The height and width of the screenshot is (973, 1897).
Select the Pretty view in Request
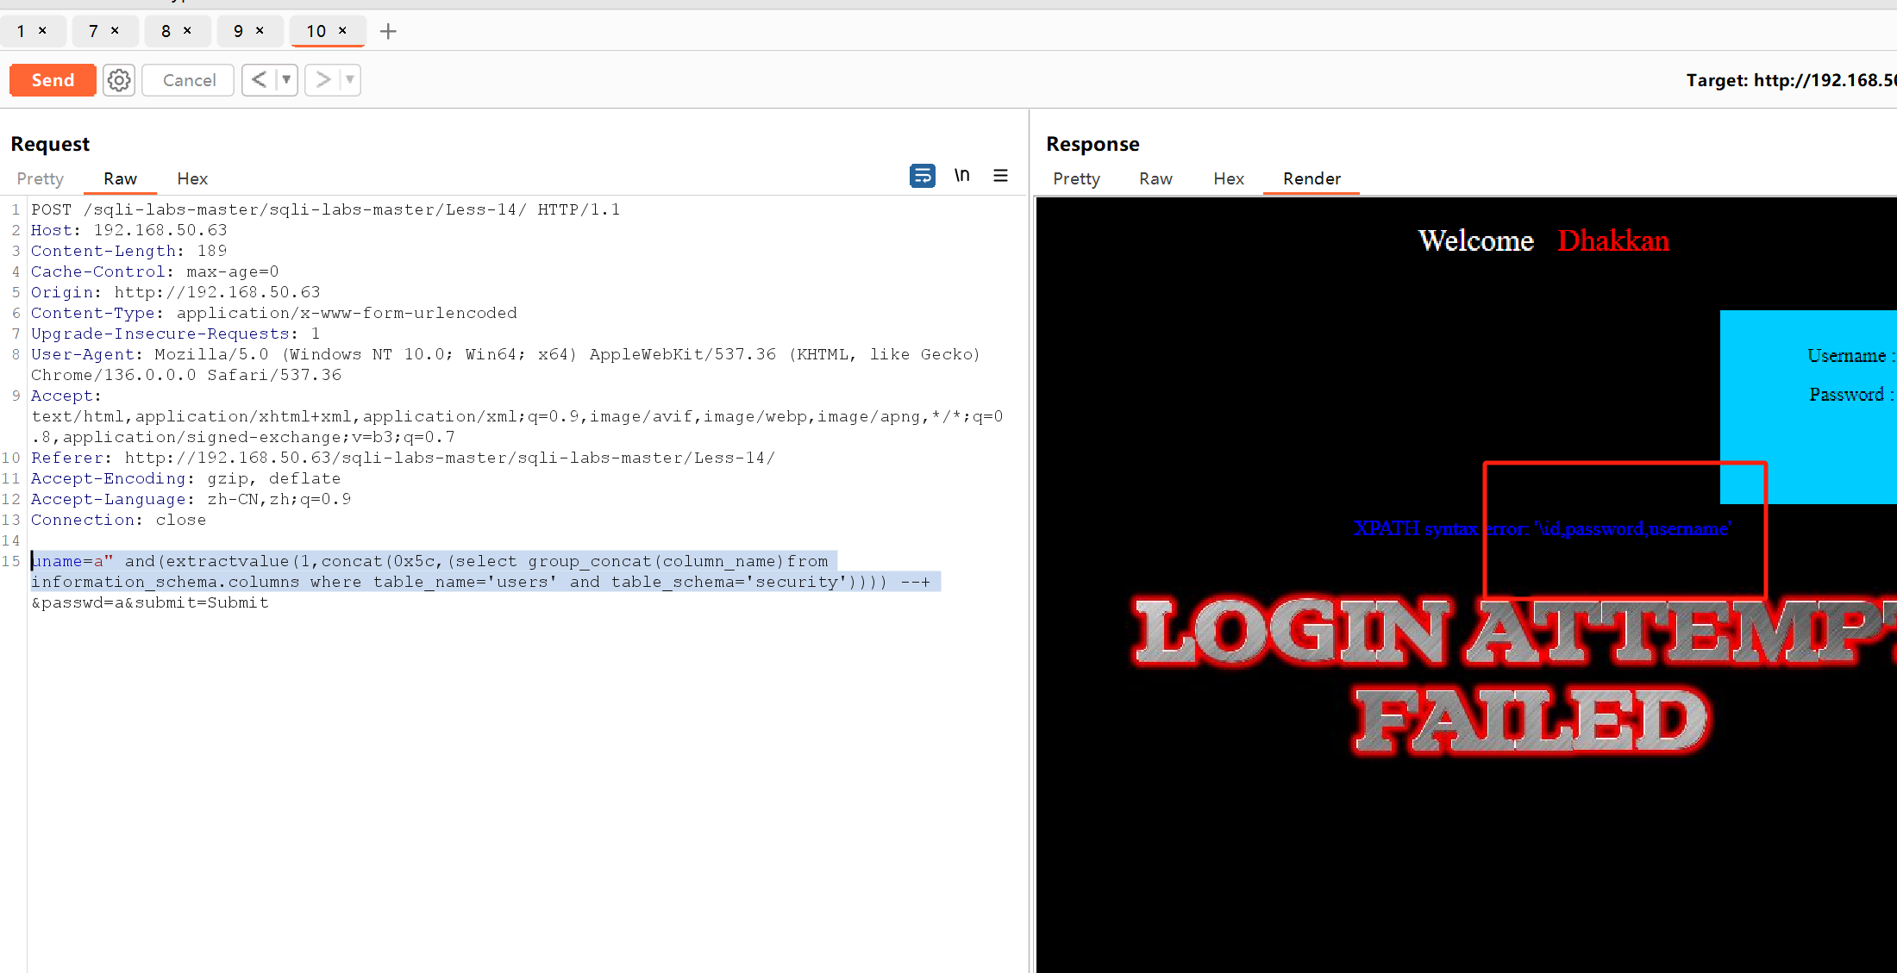[x=40, y=178]
